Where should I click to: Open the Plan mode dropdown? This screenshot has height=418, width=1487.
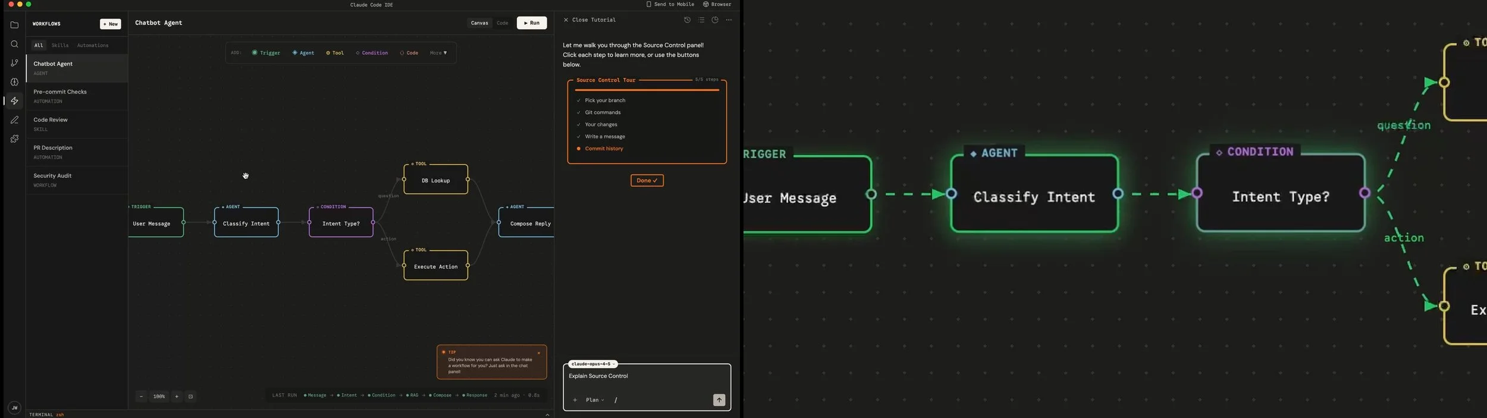click(595, 400)
